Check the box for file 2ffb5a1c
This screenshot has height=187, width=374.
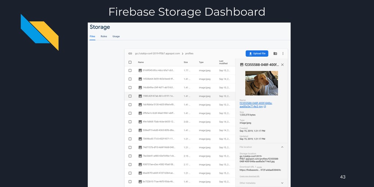click(130, 113)
